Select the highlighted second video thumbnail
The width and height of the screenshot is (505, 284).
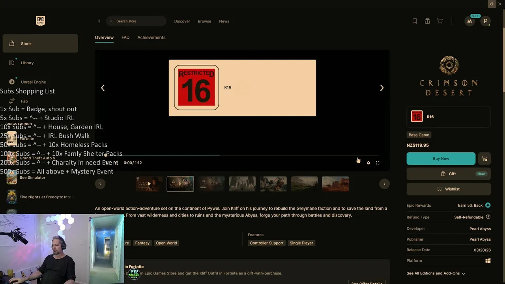pos(180,184)
